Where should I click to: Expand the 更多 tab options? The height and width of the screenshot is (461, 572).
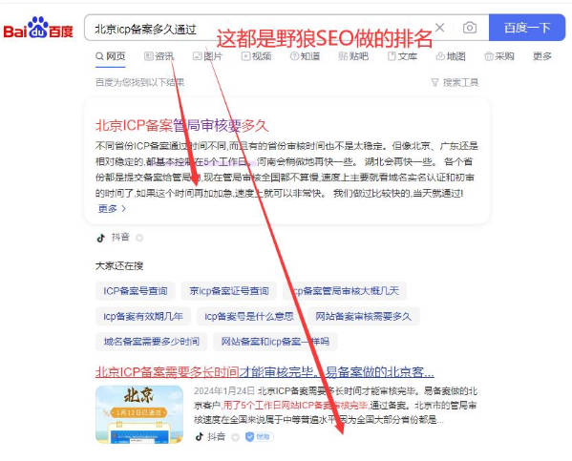(x=542, y=56)
